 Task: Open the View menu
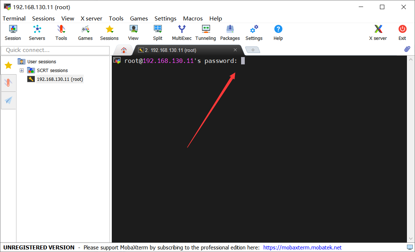tap(68, 19)
